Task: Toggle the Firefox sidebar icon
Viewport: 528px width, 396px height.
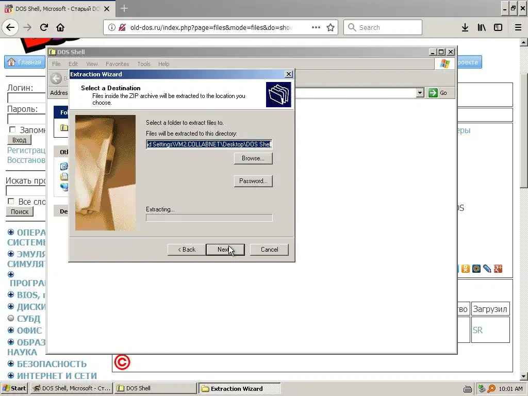Action: tap(498, 27)
